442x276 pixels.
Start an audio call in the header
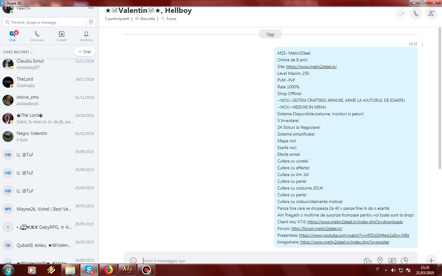[416, 13]
